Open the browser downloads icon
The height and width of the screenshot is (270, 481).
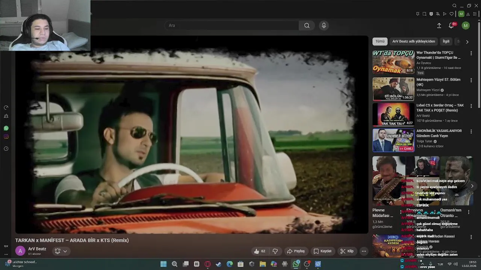point(468,14)
